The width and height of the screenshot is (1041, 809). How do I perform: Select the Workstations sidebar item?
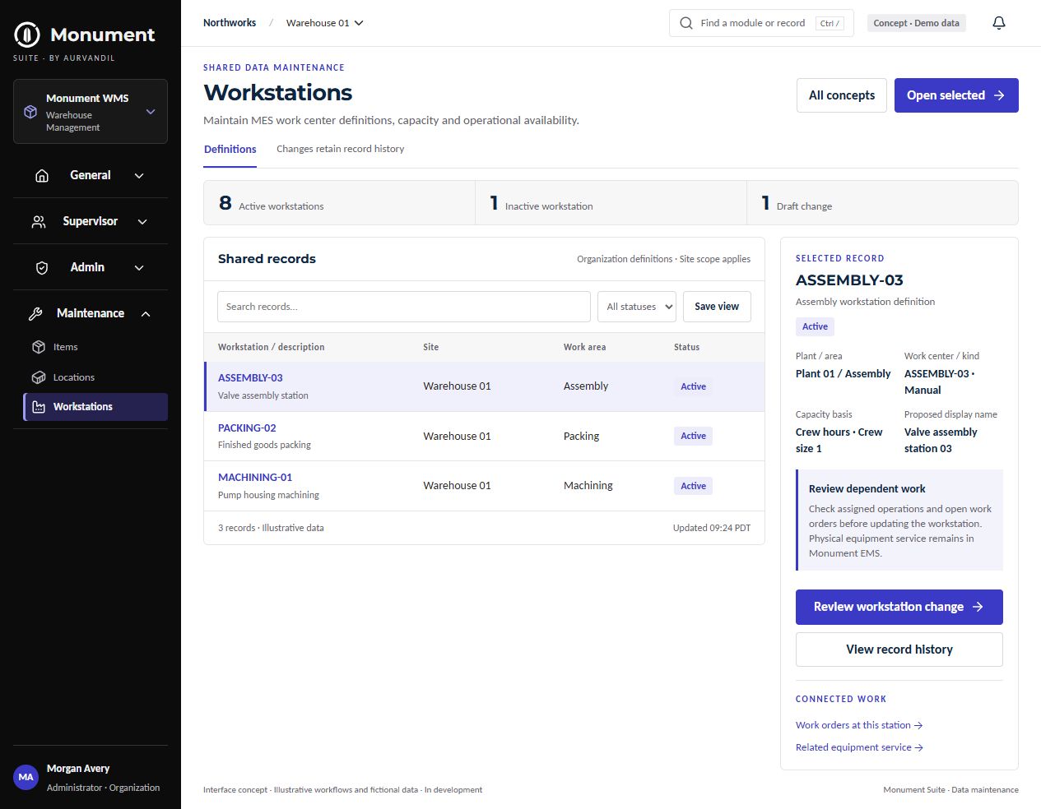[95, 407]
